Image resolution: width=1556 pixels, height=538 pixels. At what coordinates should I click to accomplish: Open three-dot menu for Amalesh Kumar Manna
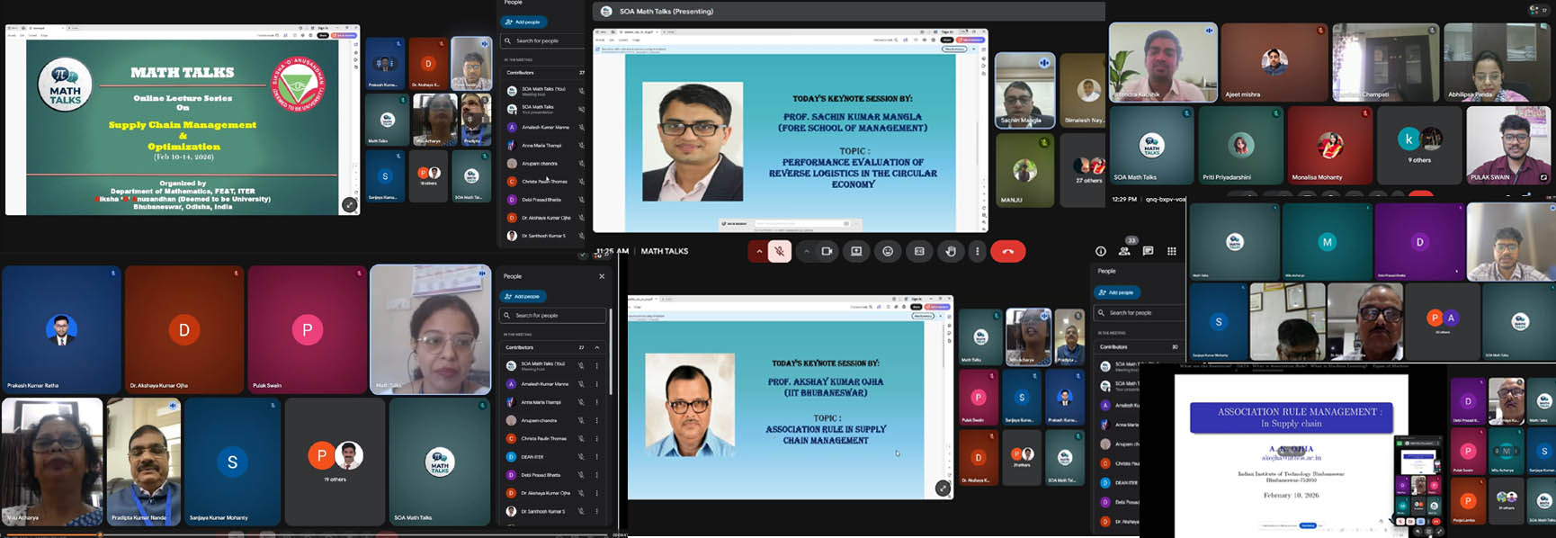point(596,384)
